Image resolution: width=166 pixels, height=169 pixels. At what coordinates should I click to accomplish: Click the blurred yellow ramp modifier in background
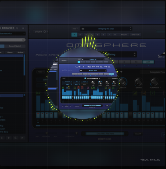click(x=135, y=93)
